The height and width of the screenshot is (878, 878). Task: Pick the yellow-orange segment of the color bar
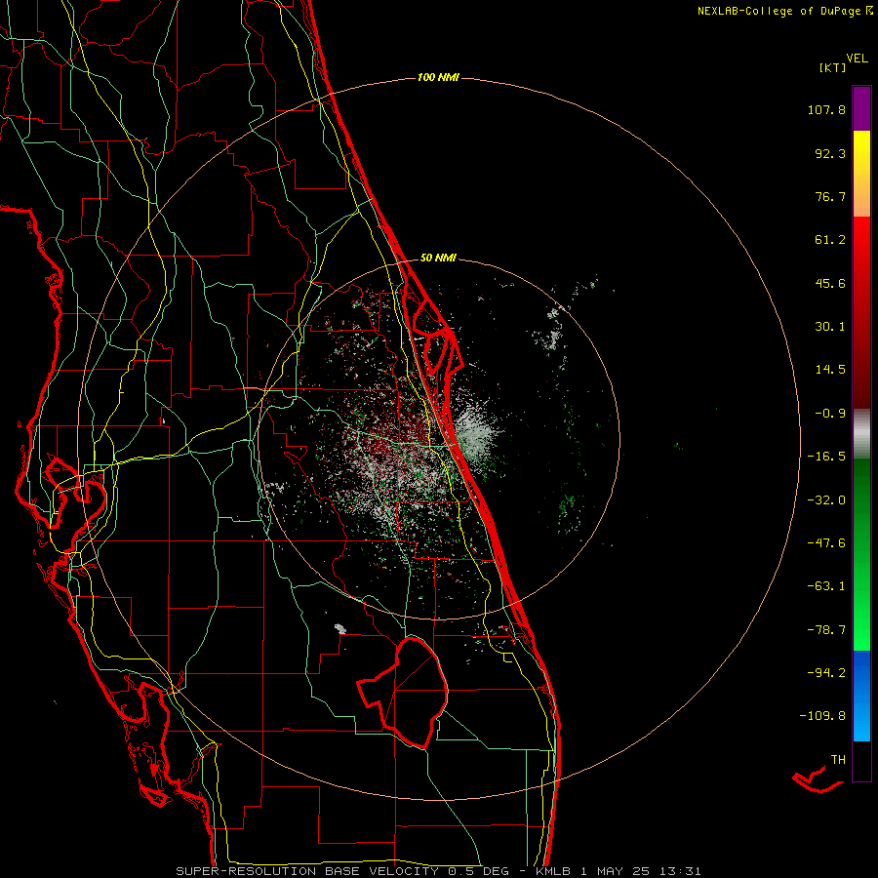(861, 174)
